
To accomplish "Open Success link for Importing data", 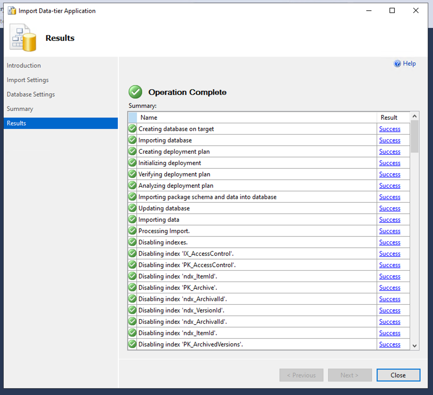I will [390, 220].
